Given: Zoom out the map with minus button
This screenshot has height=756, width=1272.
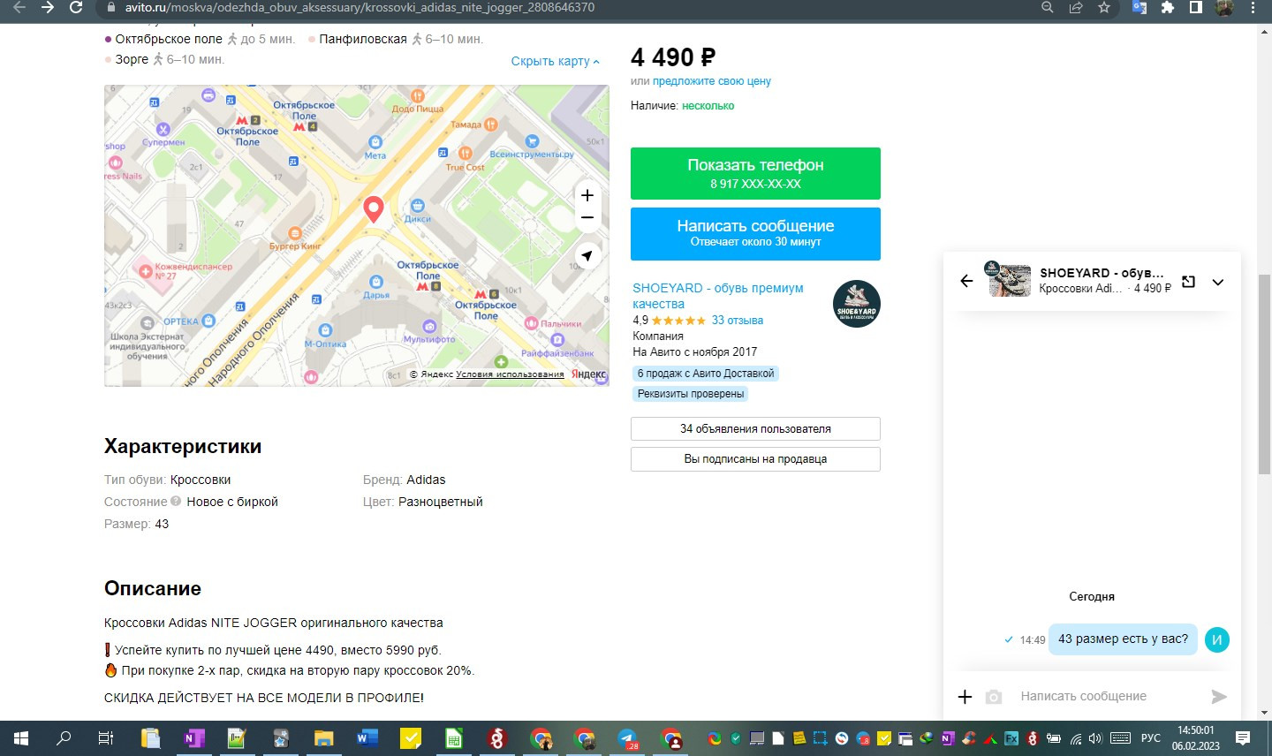Looking at the screenshot, I should 587,217.
